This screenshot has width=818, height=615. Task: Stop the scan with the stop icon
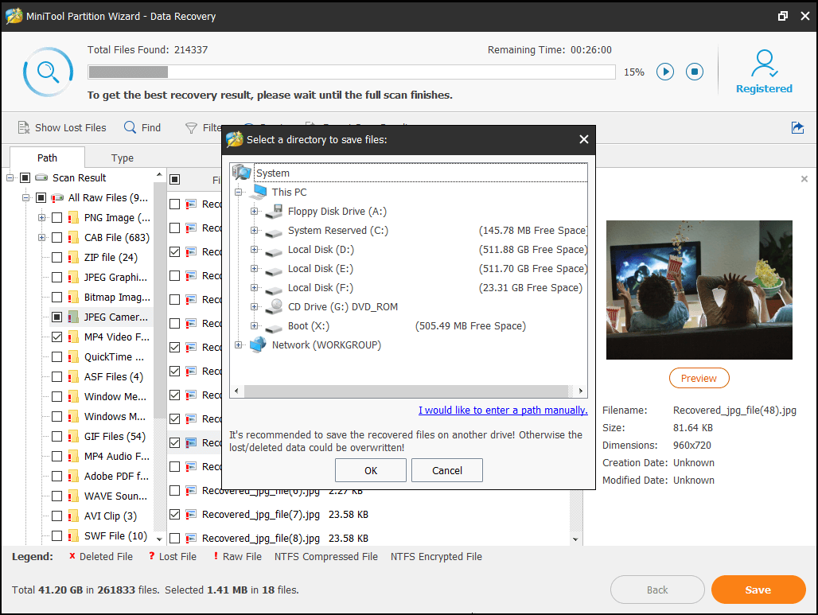pos(695,72)
